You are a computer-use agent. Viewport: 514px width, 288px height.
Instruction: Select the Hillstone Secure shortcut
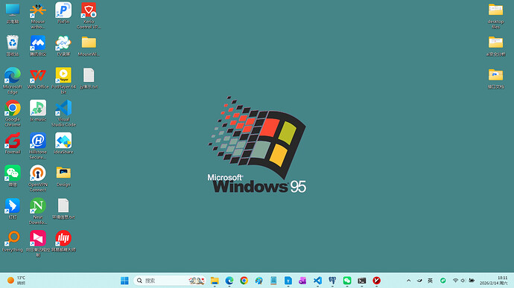pyautogui.click(x=38, y=146)
